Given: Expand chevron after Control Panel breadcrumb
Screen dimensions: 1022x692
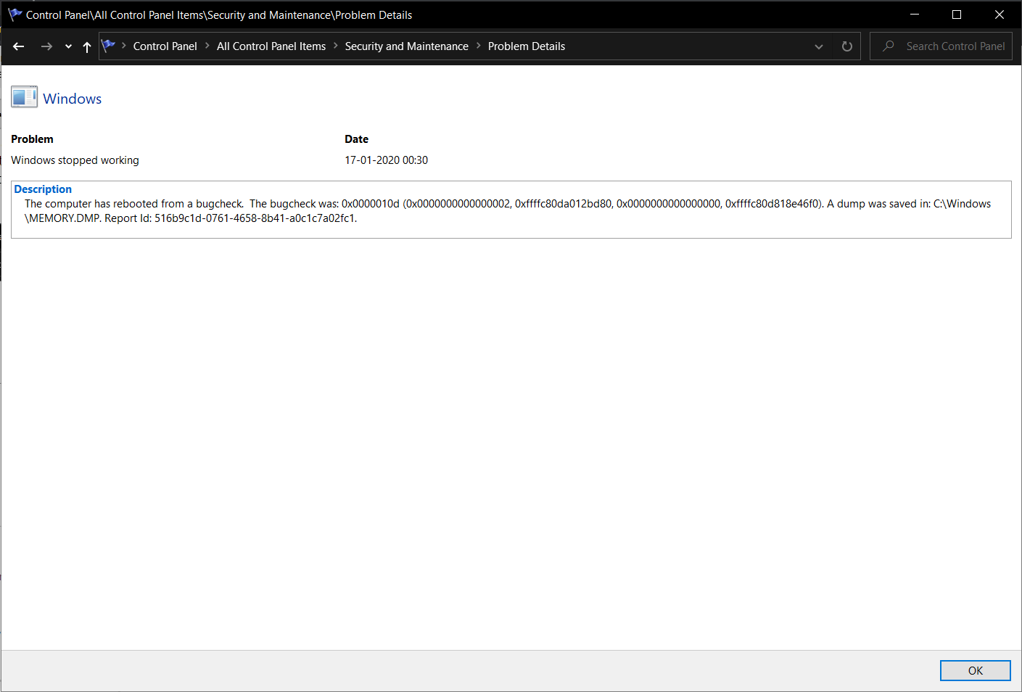Looking at the screenshot, I should (207, 46).
